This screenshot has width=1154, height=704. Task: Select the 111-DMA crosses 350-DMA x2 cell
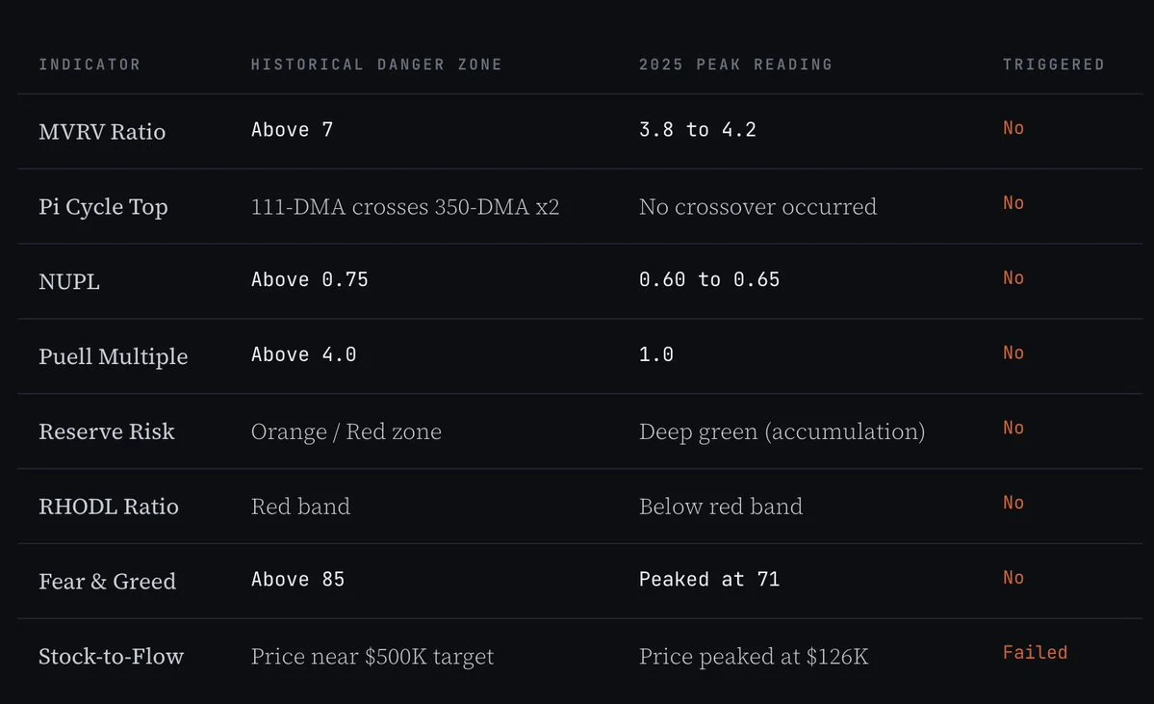click(x=405, y=207)
